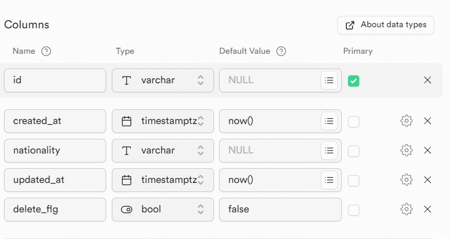The width and height of the screenshot is (449, 239).
Task: Open varchar type dropdown for nationality
Action: tap(163, 151)
